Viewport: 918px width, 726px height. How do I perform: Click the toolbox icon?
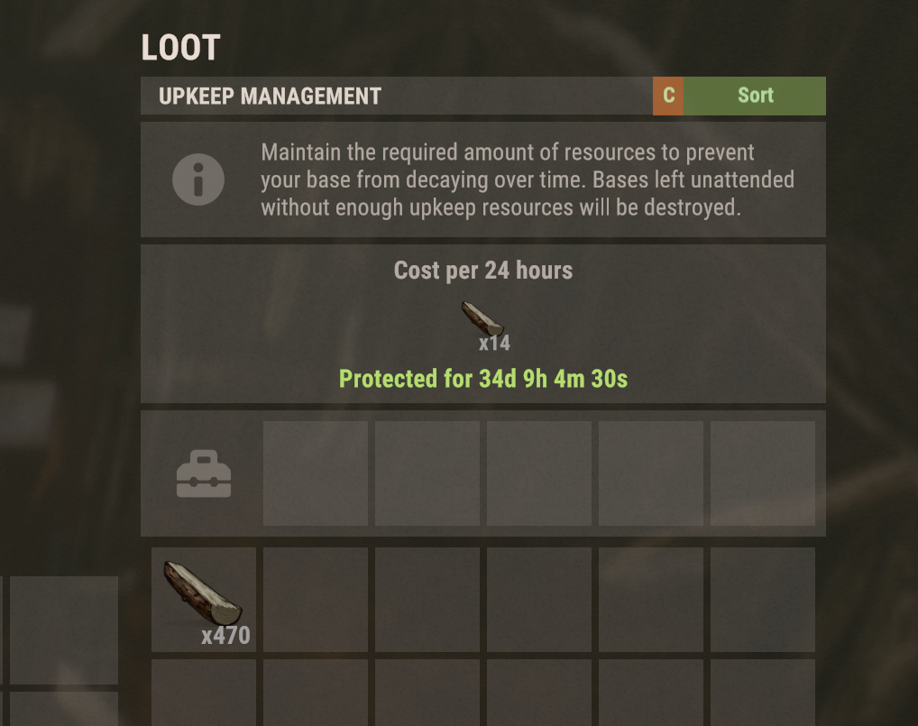click(x=204, y=473)
